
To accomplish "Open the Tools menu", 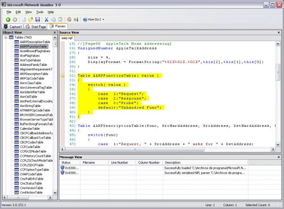I will tap(40, 12).
